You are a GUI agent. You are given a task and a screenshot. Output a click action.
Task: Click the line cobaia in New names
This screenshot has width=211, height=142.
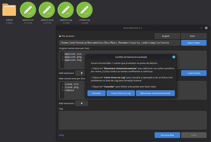(69, 91)
